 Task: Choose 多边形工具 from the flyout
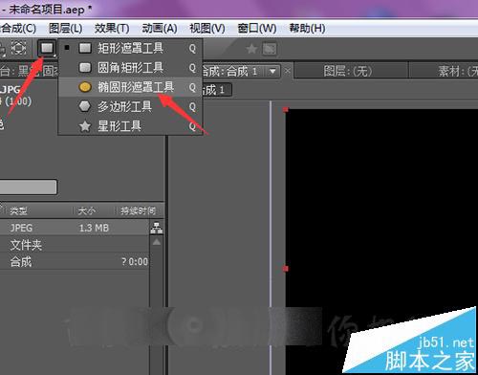click(x=130, y=106)
